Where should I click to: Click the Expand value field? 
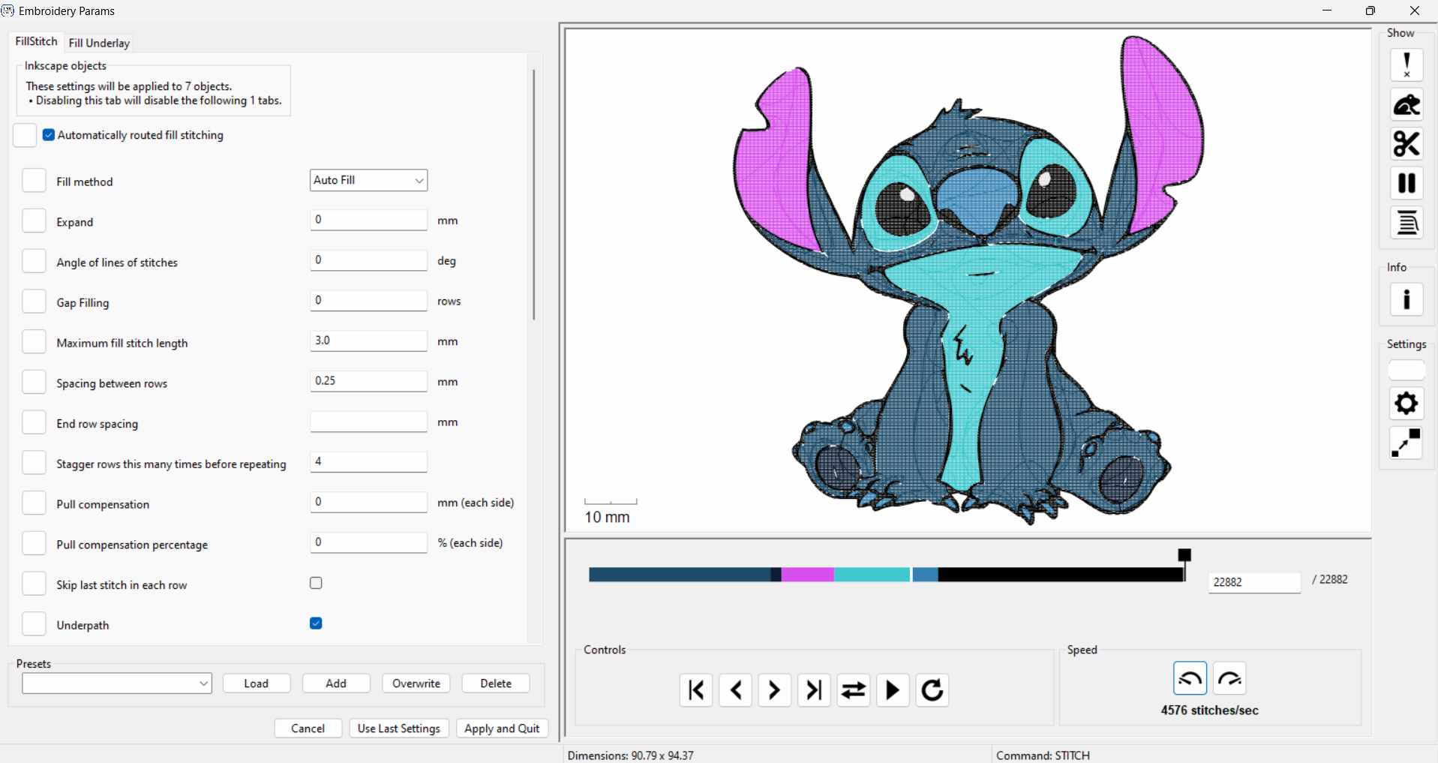click(368, 220)
